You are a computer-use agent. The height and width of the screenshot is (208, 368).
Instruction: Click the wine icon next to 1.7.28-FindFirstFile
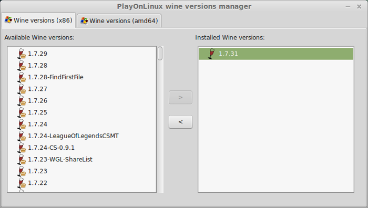click(x=22, y=77)
